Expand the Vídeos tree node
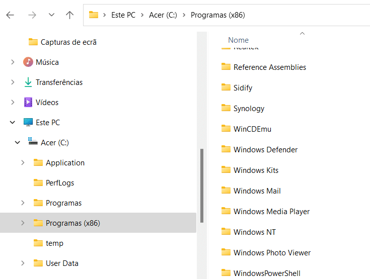370x279 pixels. (13, 102)
